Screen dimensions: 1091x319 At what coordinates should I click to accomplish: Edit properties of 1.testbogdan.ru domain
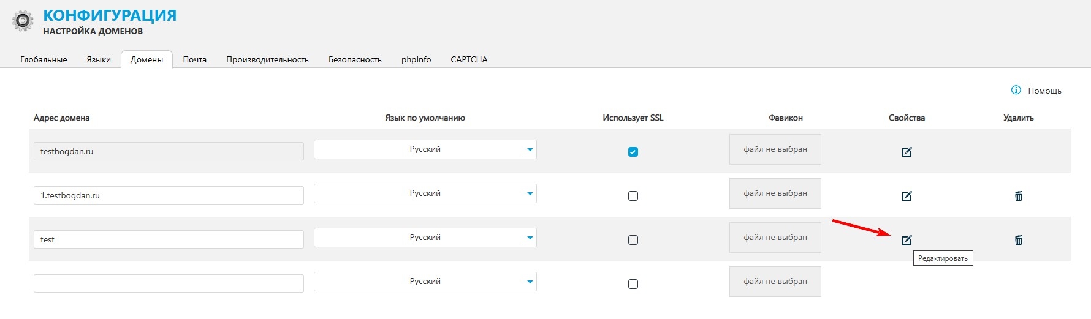pos(907,196)
